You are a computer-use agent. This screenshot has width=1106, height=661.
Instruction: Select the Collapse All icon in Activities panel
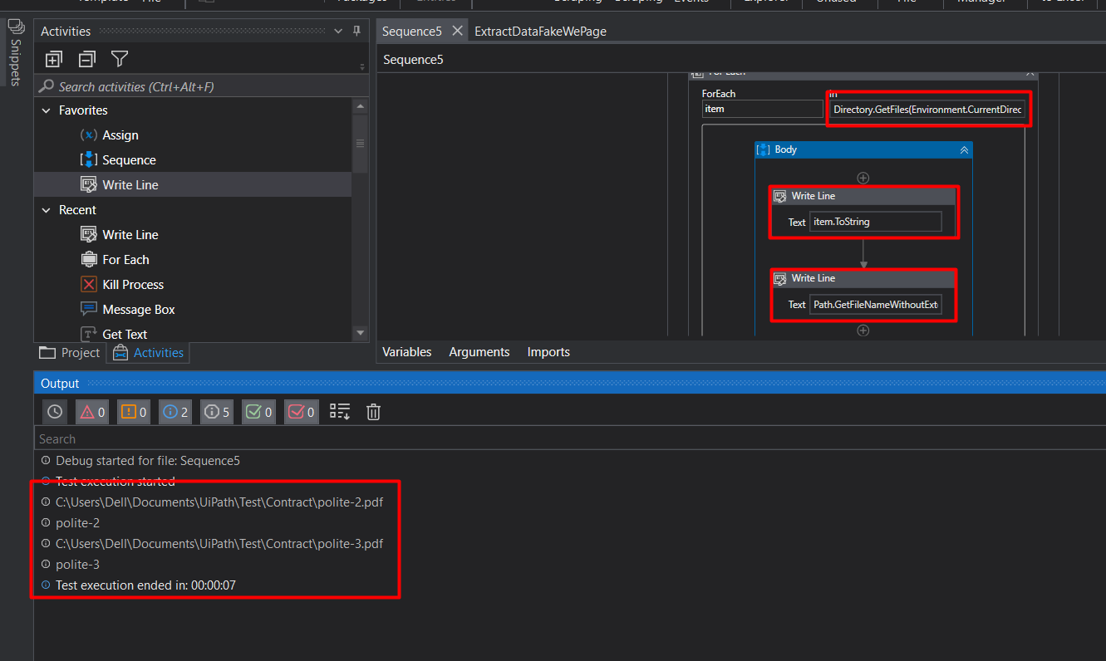coord(86,59)
